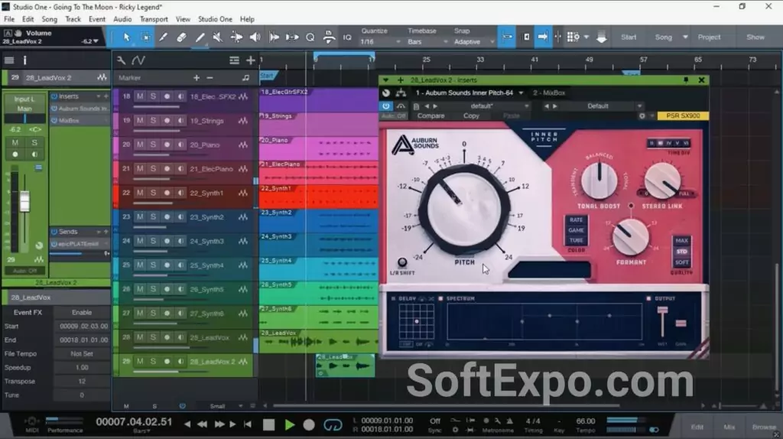Click the Rewind transport button

[x=202, y=424]
